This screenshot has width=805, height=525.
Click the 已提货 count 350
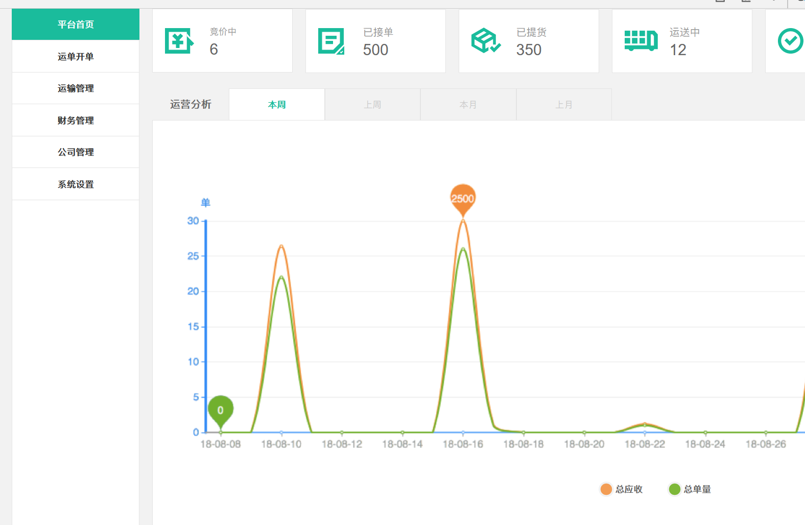coord(529,50)
